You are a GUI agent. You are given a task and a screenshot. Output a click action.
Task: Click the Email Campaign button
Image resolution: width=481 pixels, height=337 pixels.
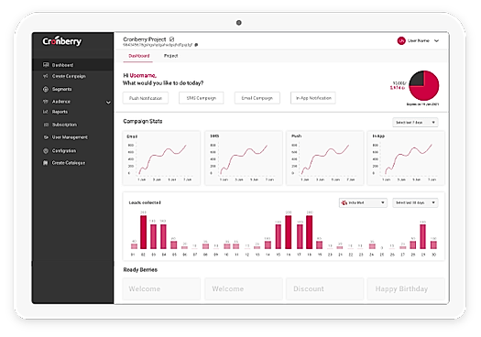(x=257, y=98)
